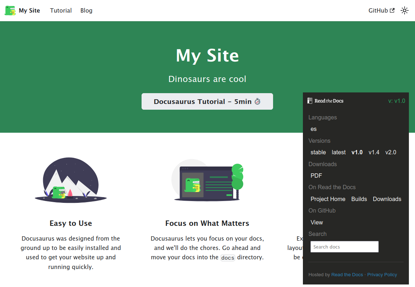Open Project Home on Read the Docs
The image size is (415, 287).
[328, 199]
